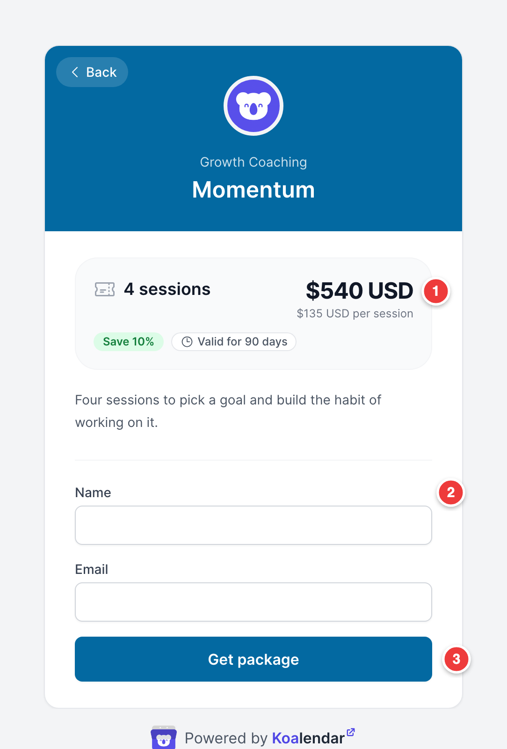Open the Koalendar link
Screen dimensions: 507x749
[308, 738]
